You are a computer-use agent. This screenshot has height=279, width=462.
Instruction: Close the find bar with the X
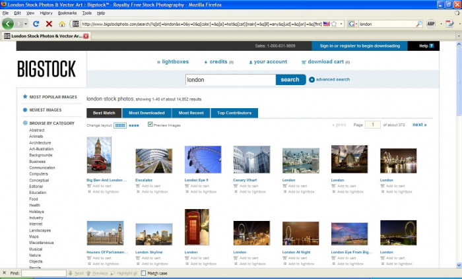4,273
